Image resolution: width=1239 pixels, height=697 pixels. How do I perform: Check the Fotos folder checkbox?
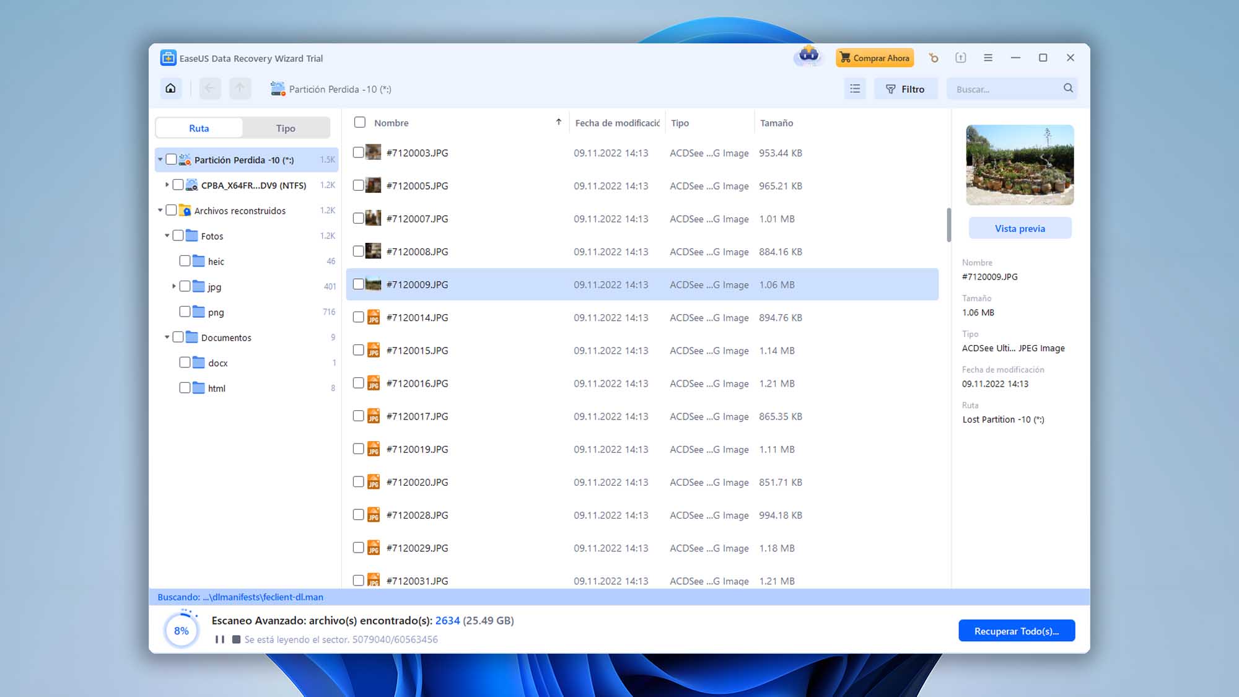[x=178, y=235]
